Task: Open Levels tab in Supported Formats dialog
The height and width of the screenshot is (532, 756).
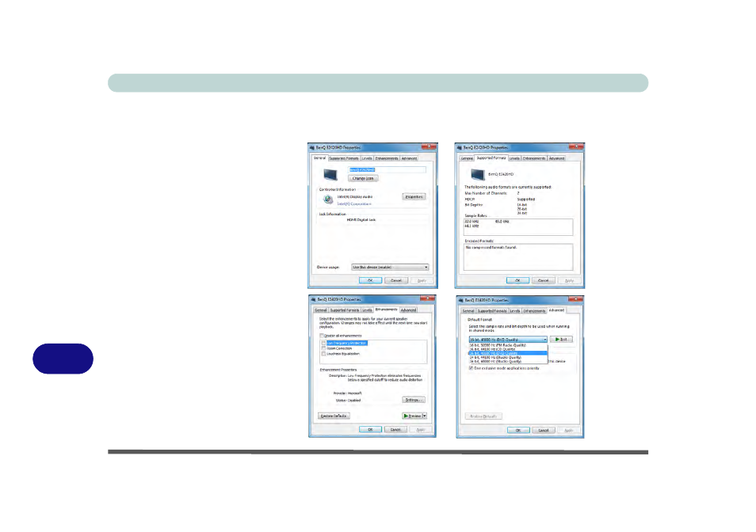Action: (x=514, y=158)
